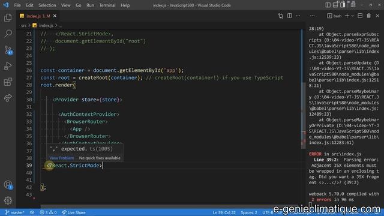Image resolution: width=384 pixels, height=216 pixels.
Task: Click the open changes compare icon
Action: tap(281, 16)
